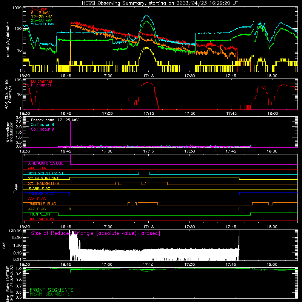Select the Collimator 8 legend label
This screenshot has height=302, width=302.
42,125
